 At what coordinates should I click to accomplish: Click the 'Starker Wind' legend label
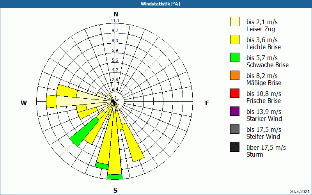point(264,119)
